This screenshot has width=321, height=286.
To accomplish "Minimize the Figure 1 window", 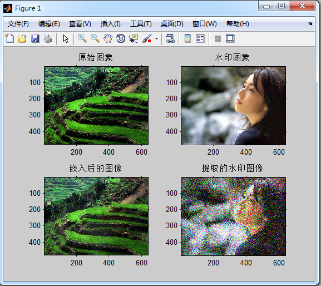I will (266, 6).
